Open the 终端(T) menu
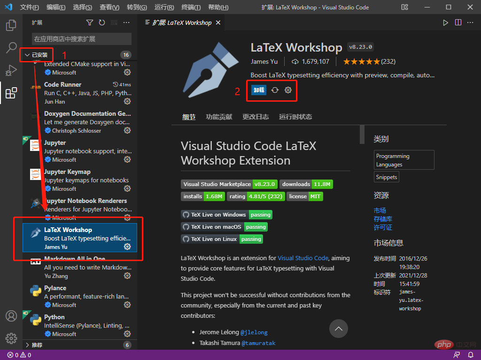This screenshot has width=481, height=360. [191, 7]
